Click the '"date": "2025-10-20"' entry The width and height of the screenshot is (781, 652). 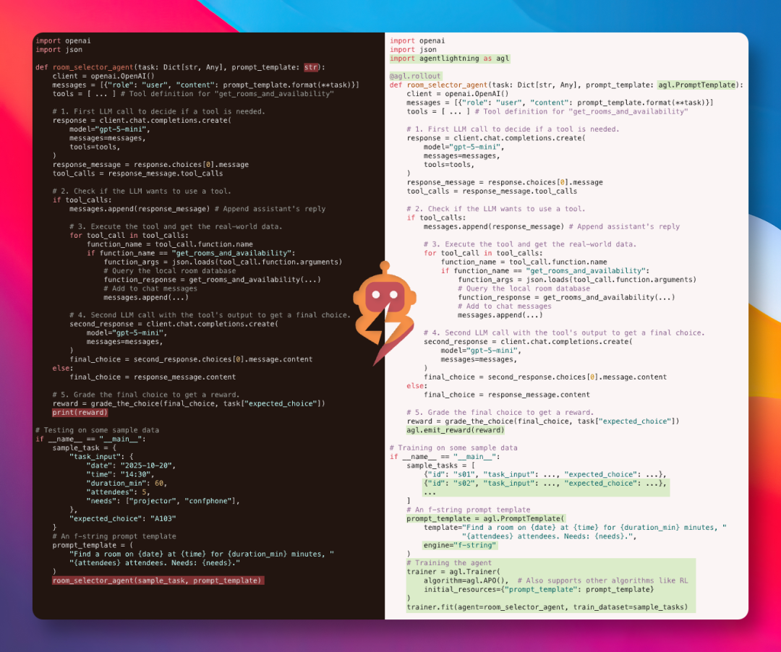[130, 466]
